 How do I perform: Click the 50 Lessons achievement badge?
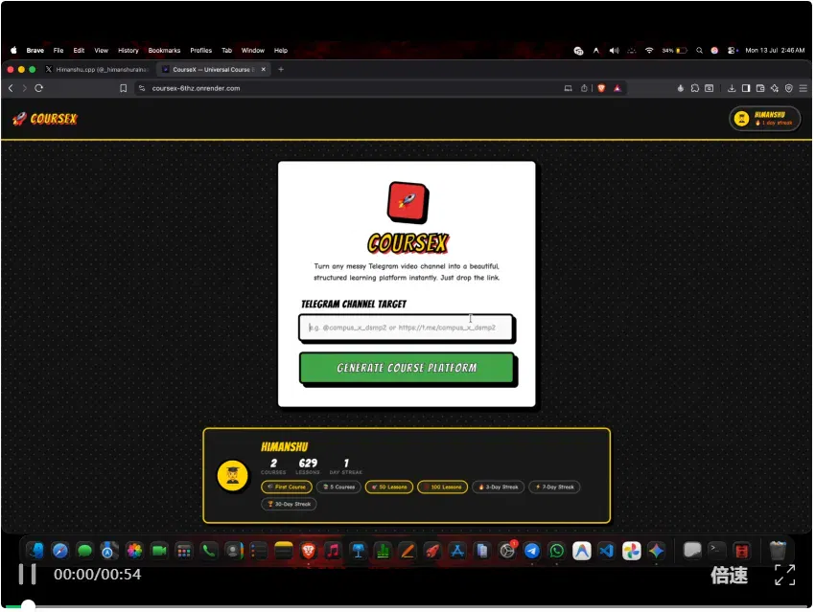coord(389,487)
